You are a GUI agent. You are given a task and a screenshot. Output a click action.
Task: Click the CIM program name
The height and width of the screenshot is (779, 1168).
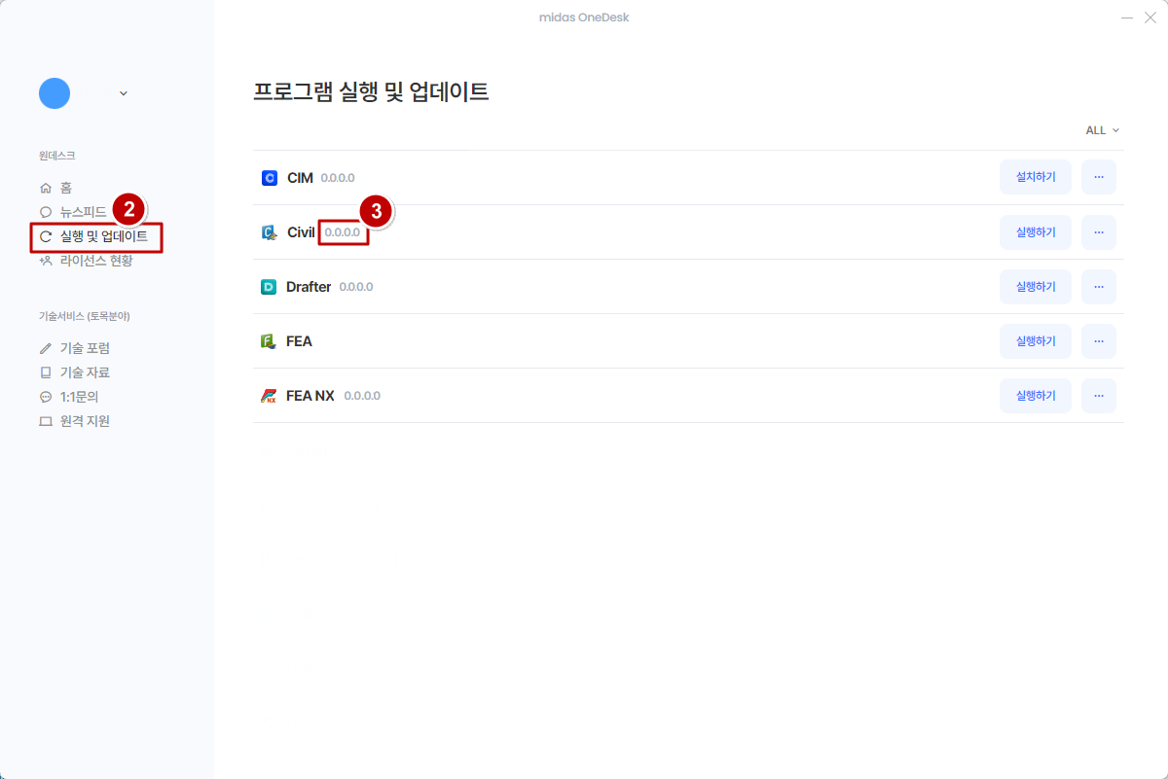pyautogui.click(x=300, y=178)
